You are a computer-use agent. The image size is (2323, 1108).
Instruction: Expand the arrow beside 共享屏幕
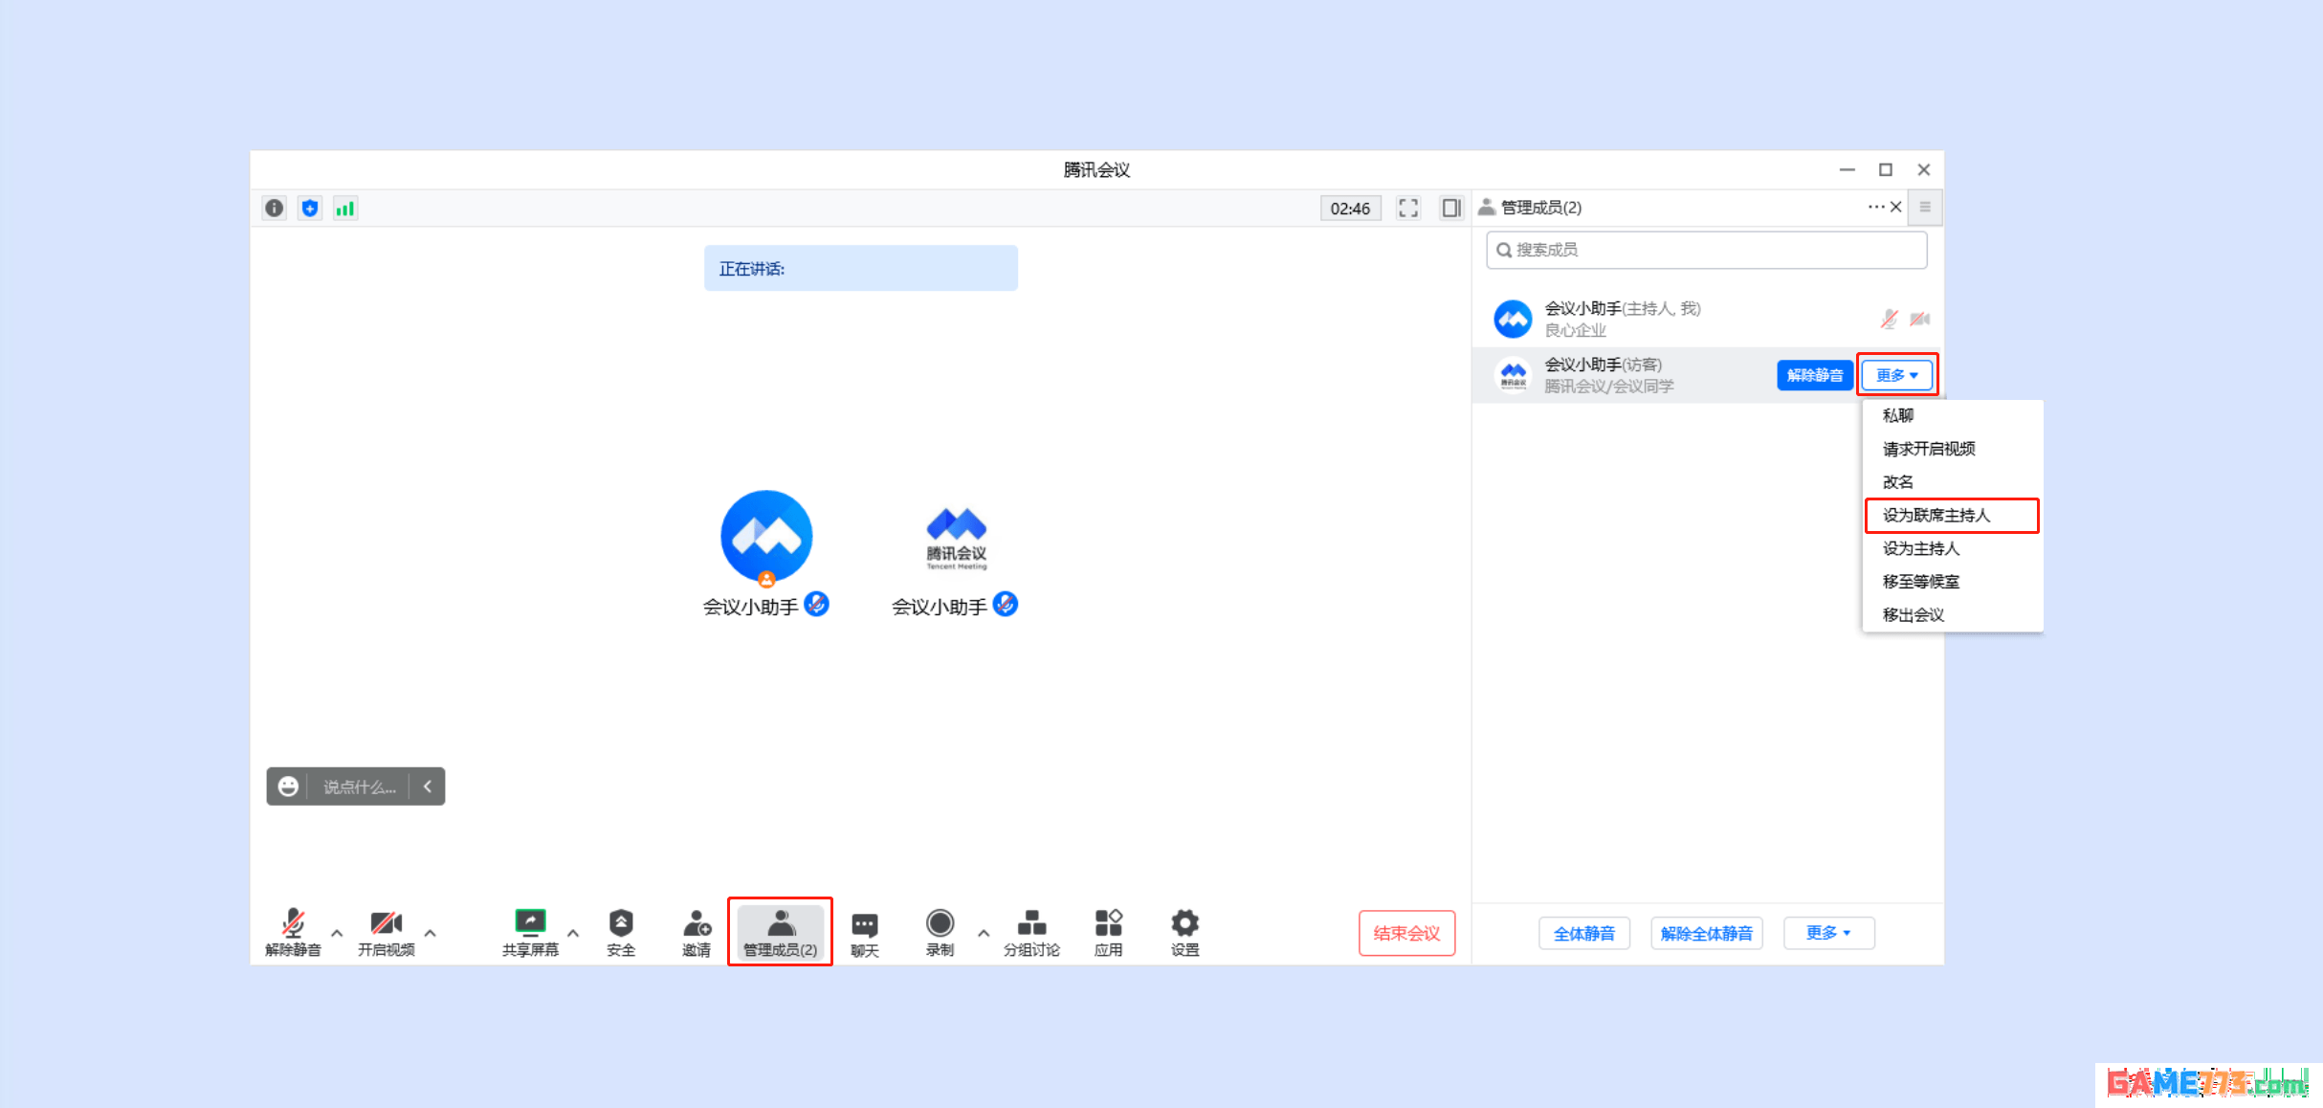click(x=573, y=932)
